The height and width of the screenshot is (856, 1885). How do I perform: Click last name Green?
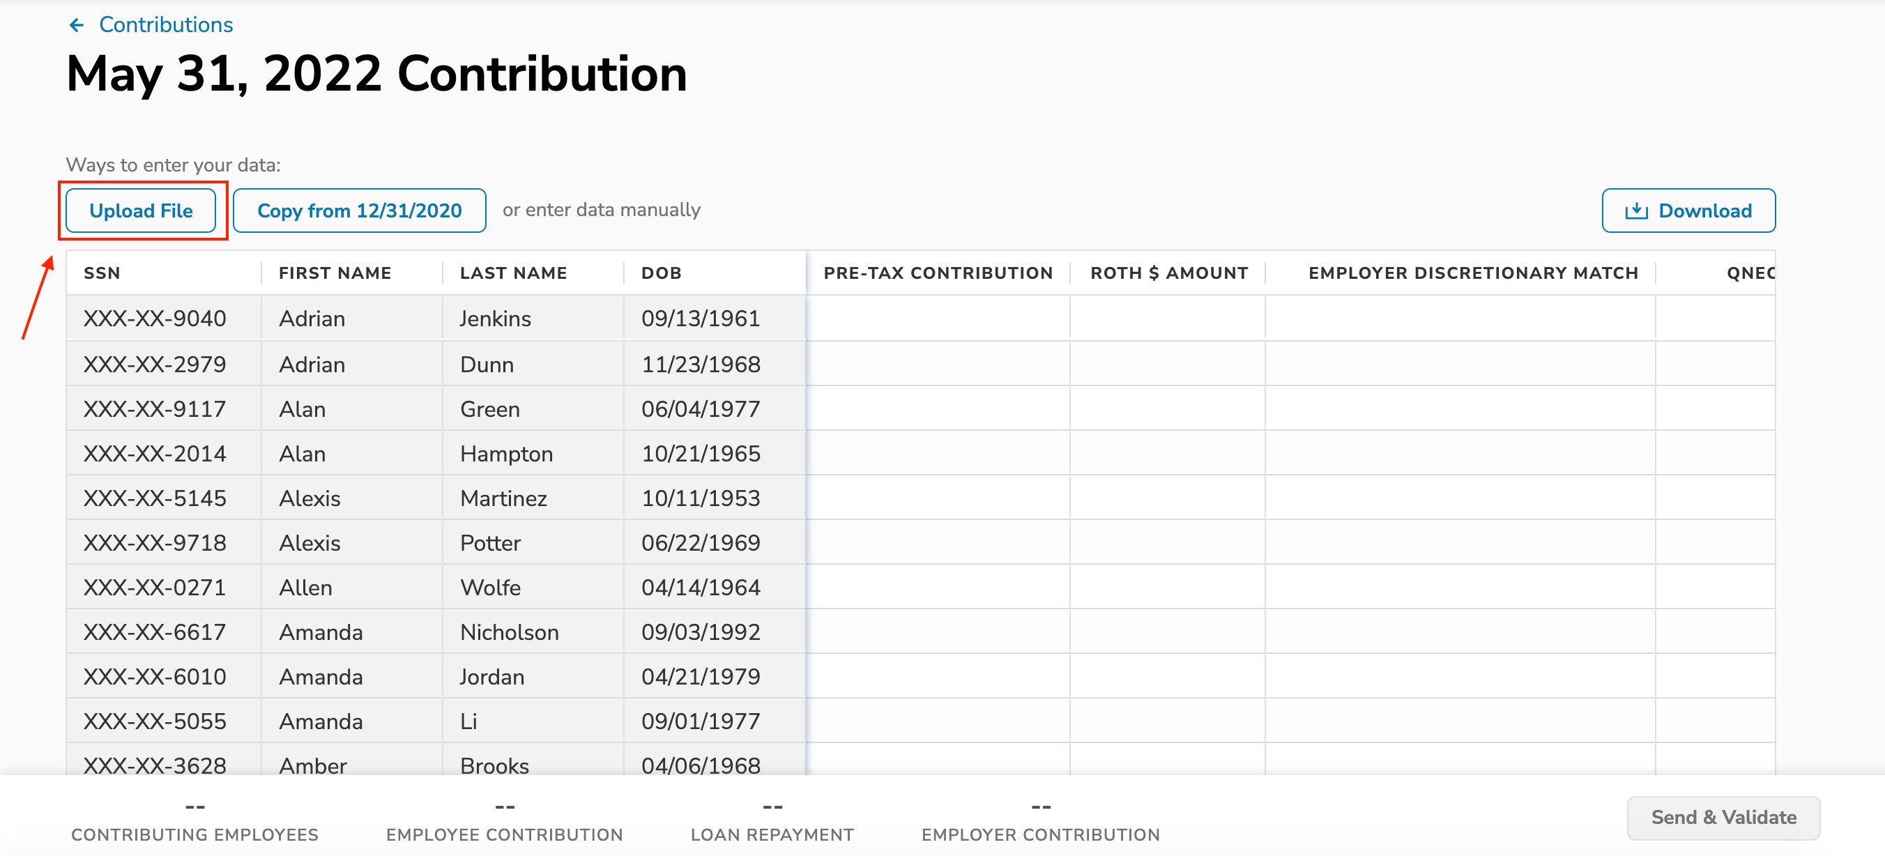489,408
